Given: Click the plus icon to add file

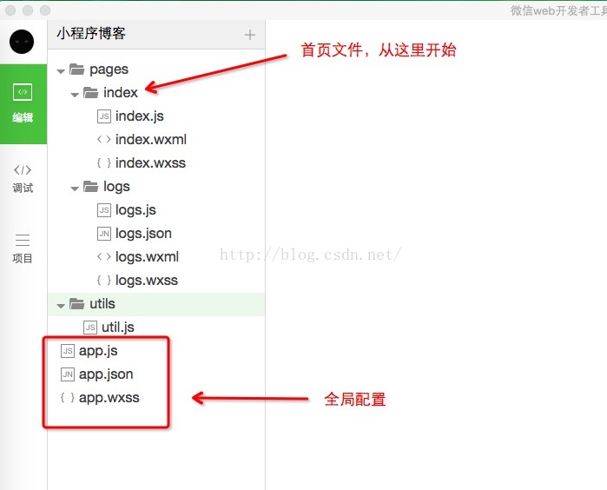Looking at the screenshot, I should pos(250,35).
